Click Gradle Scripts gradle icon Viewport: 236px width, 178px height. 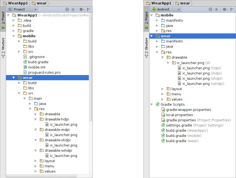158,104
